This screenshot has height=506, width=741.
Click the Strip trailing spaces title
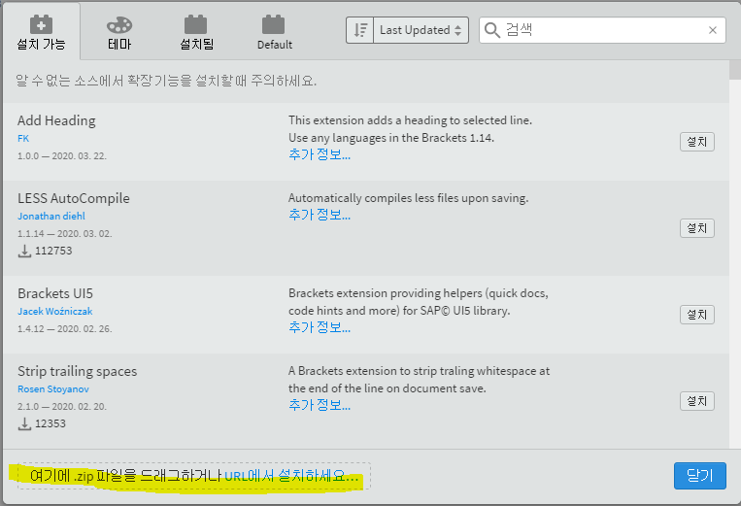[x=78, y=371]
